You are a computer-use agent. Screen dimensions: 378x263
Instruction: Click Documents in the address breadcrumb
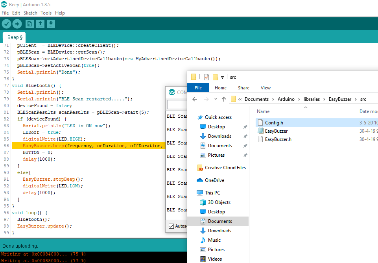point(256,99)
